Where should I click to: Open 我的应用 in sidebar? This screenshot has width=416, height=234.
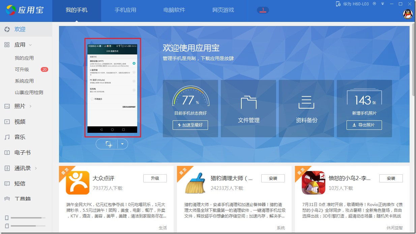click(24, 58)
